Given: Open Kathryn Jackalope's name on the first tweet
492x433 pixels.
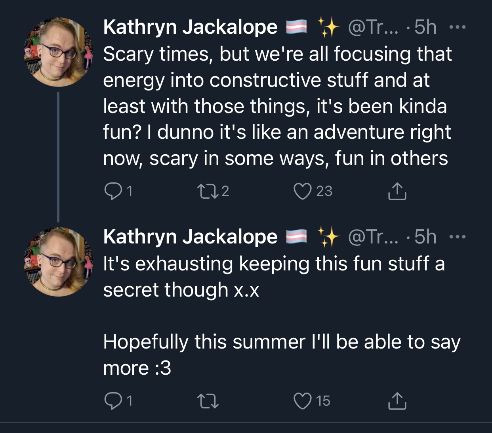Looking at the screenshot, I should point(190,27).
